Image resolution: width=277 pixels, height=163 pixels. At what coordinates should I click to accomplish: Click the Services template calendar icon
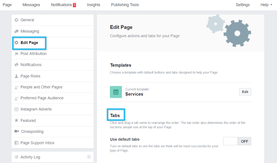tap(116, 92)
